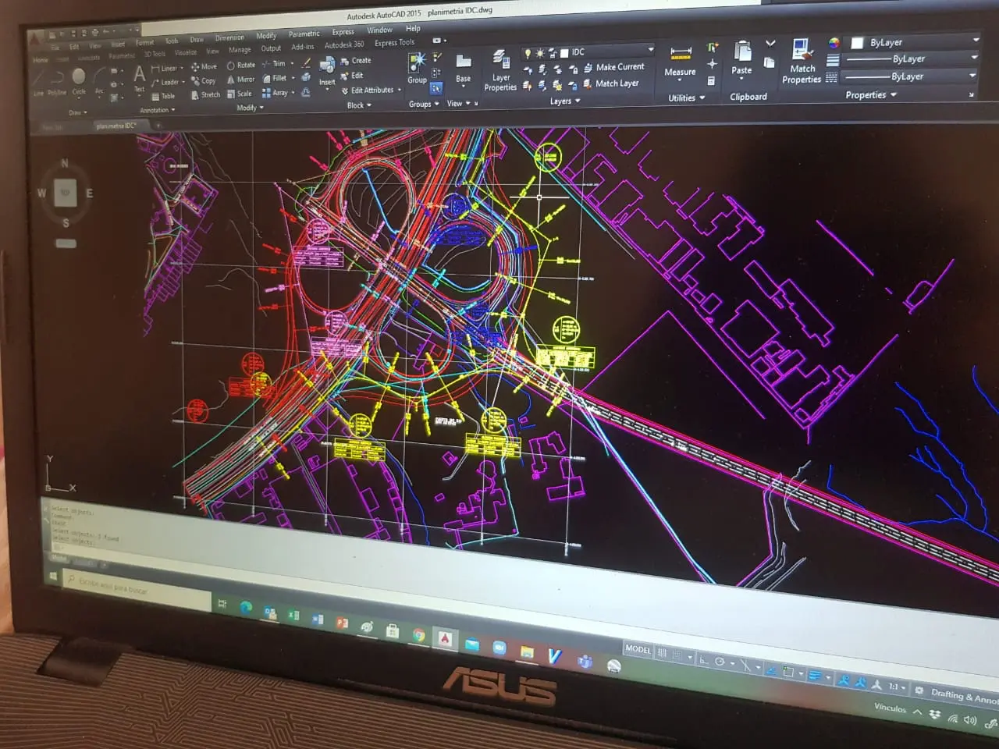This screenshot has width=999, height=749.
Task: Toggle layer on/off lightbulb for IDC
Action: pos(528,53)
